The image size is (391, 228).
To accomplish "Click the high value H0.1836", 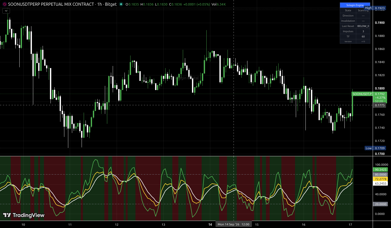I will pyautogui.click(x=147, y=4).
